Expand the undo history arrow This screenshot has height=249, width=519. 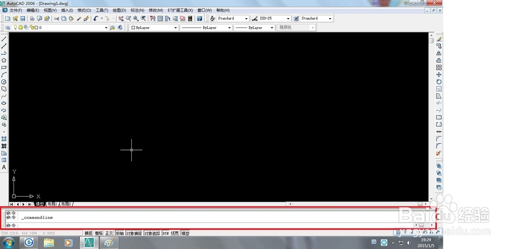click(x=102, y=19)
